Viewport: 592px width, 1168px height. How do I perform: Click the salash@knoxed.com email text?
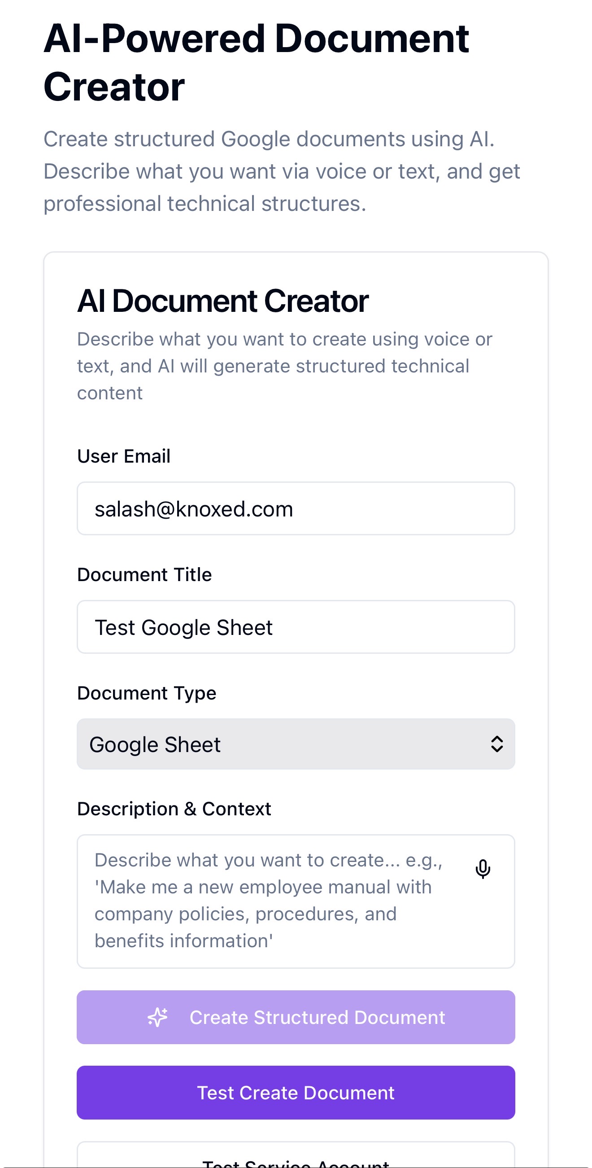(x=194, y=509)
